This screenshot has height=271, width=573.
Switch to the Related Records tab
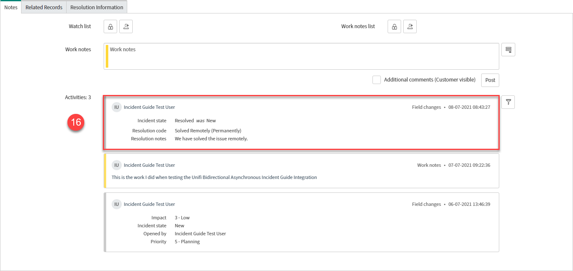coord(44,7)
